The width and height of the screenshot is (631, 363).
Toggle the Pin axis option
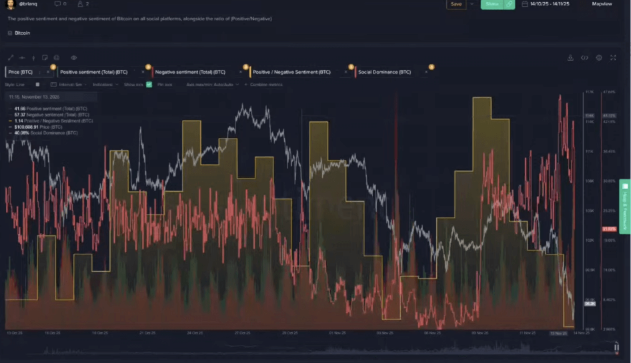click(x=164, y=85)
